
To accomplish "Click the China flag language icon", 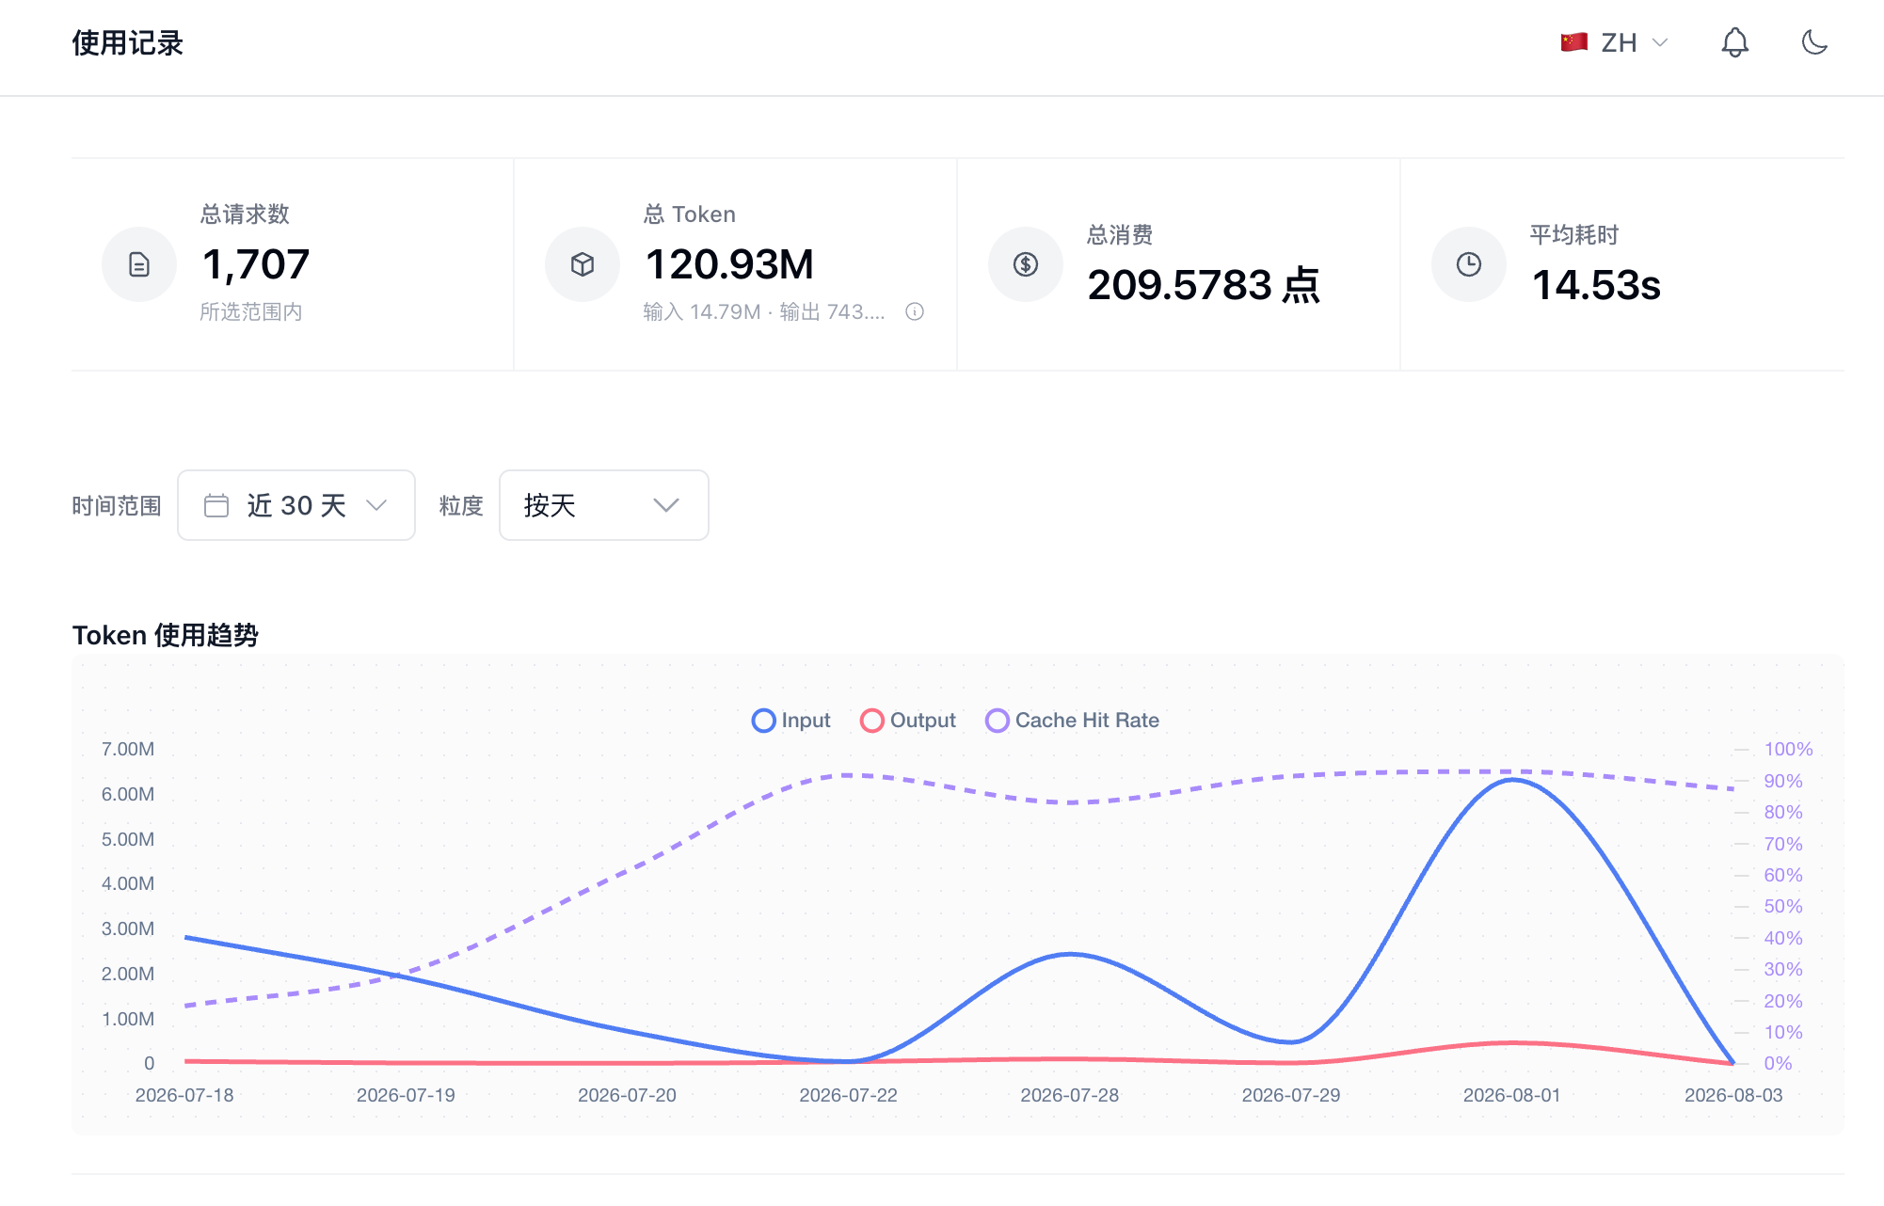I will [x=1574, y=42].
